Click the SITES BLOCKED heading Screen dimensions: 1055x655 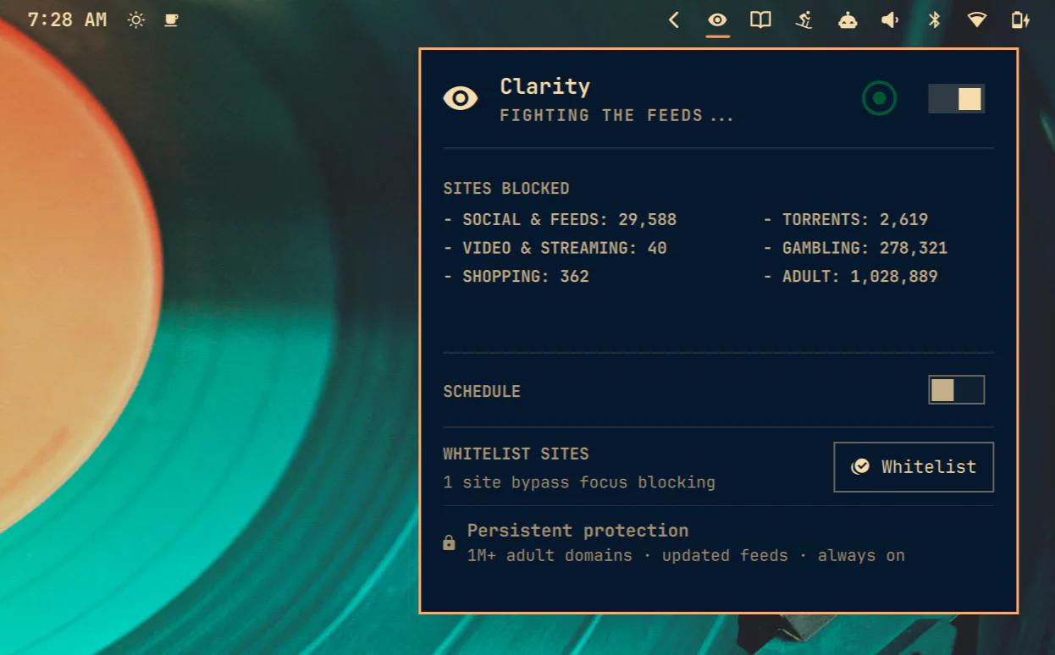click(x=506, y=189)
